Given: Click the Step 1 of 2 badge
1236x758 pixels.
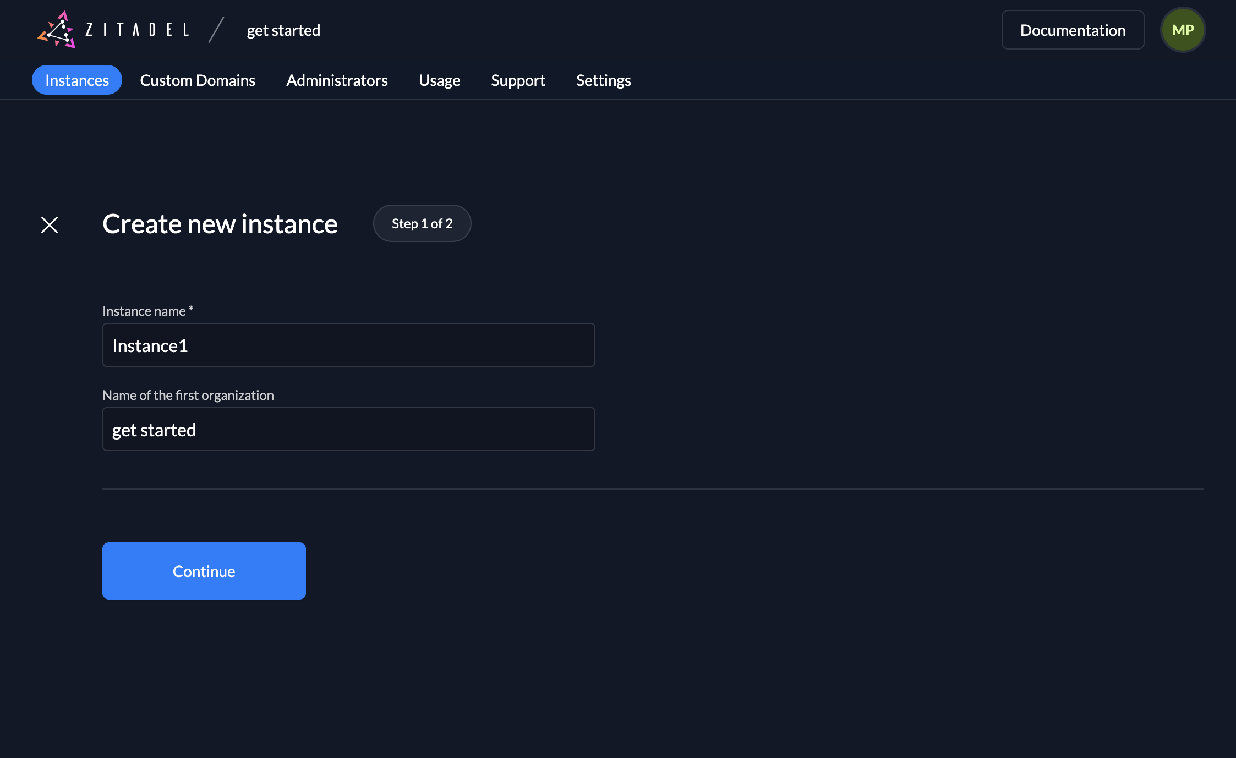Looking at the screenshot, I should coord(422,224).
